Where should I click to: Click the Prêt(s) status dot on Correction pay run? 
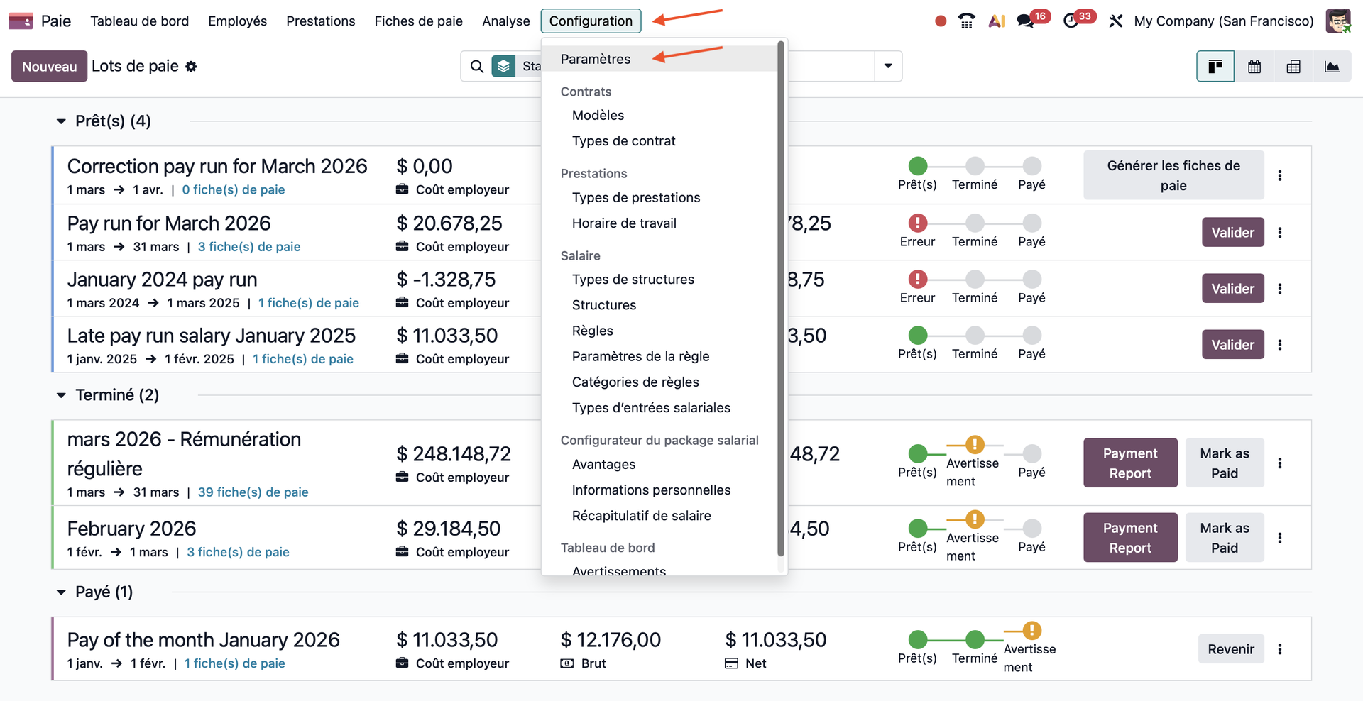click(x=917, y=167)
